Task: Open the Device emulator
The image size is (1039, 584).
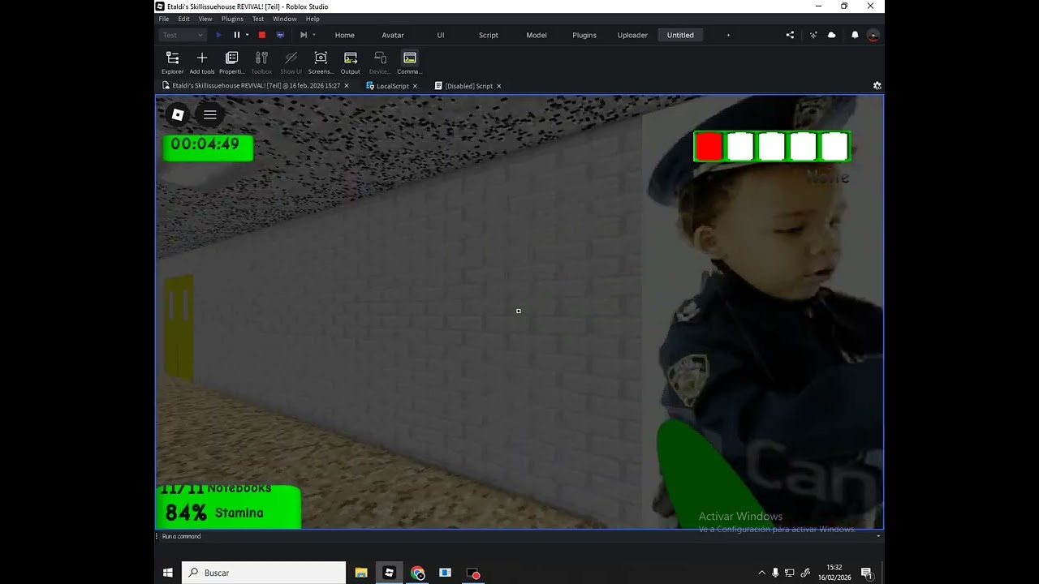Action: (380, 62)
